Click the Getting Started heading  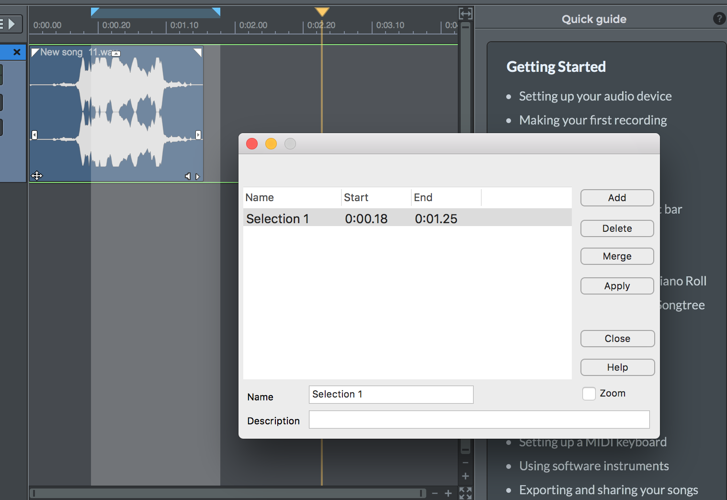coord(556,67)
